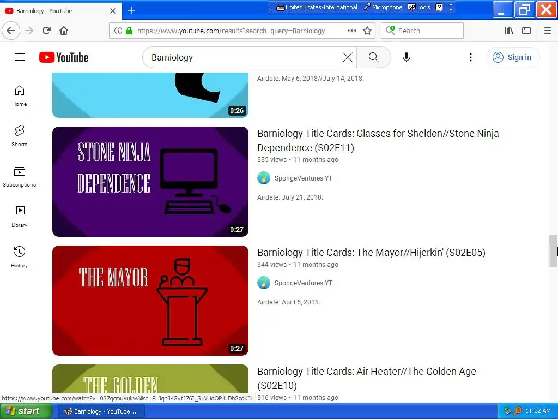The width and height of the screenshot is (558, 419).
Task: Clear the Barniology search text
Action: pyautogui.click(x=347, y=57)
